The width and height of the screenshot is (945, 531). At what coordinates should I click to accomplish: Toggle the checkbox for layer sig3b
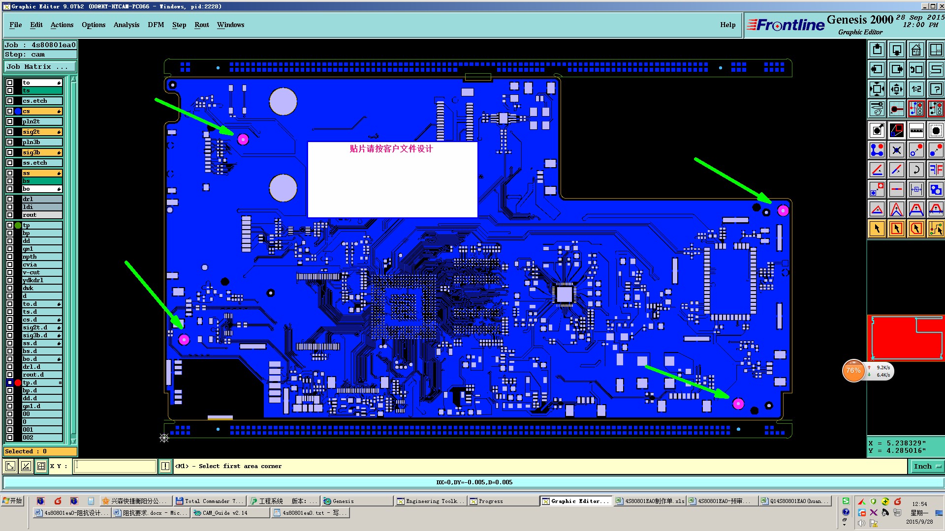coord(10,152)
